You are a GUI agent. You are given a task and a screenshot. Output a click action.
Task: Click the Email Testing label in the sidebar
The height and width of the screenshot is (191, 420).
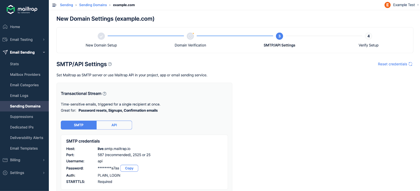tap(21, 40)
